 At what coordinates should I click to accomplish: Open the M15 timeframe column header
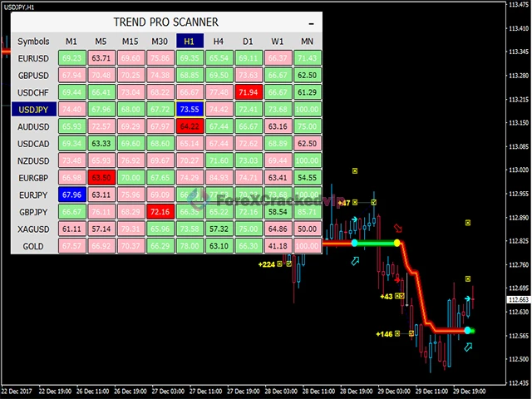pos(131,41)
